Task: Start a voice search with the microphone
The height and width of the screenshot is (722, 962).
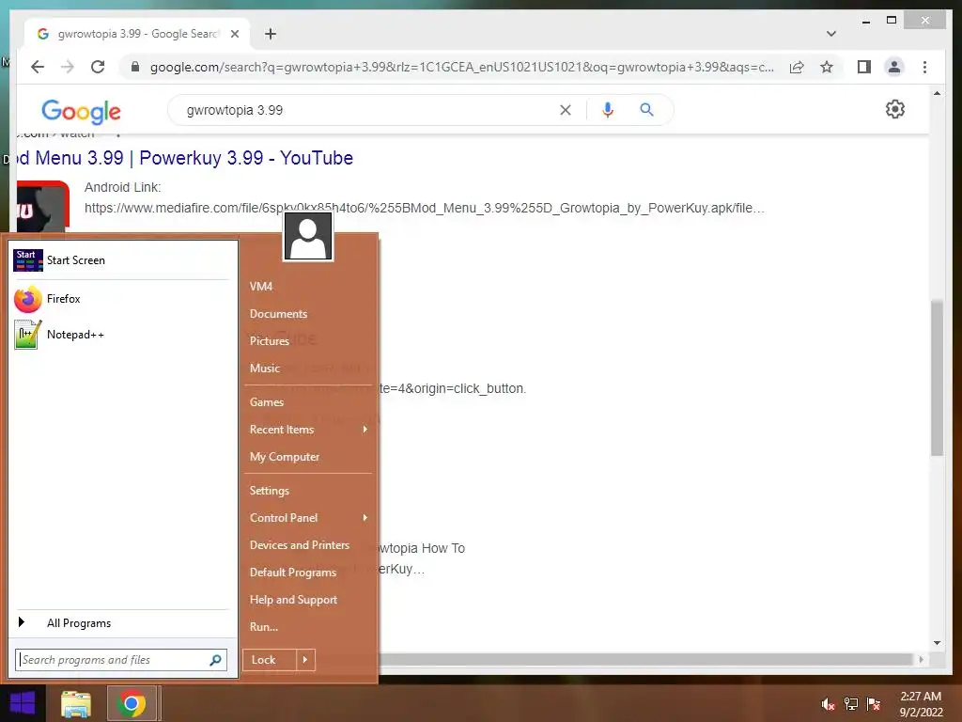Action: click(x=608, y=110)
